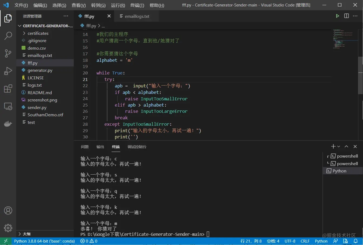Image resolution: width=363 pixels, height=245 pixels.
Task: Open the new terminal launch profile dropdown
Action: (339, 147)
